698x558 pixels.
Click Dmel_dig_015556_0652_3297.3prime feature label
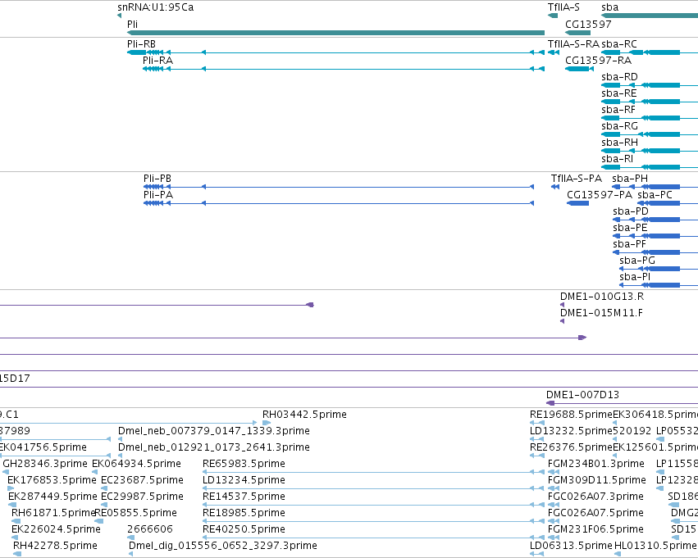[223, 546]
